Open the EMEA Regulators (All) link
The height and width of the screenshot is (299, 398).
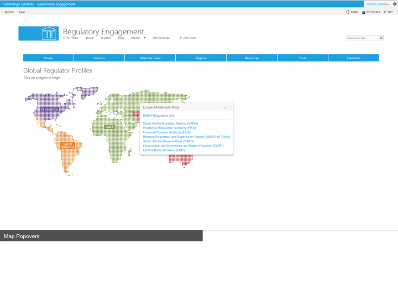tap(159, 116)
